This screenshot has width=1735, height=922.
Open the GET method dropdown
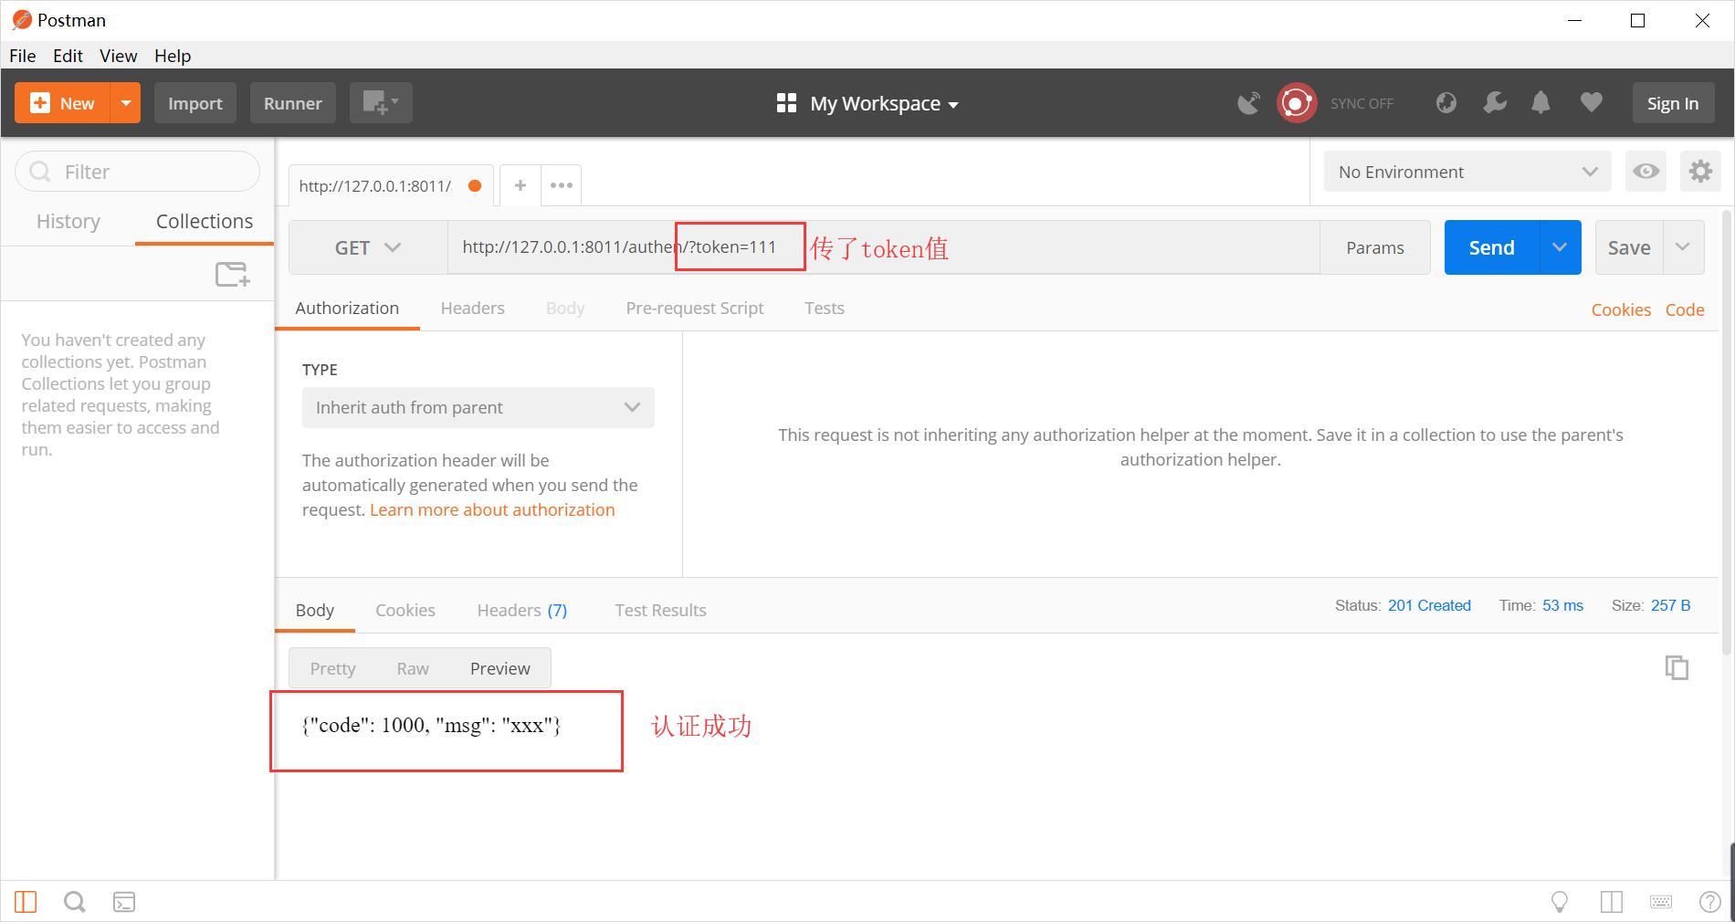(x=368, y=247)
